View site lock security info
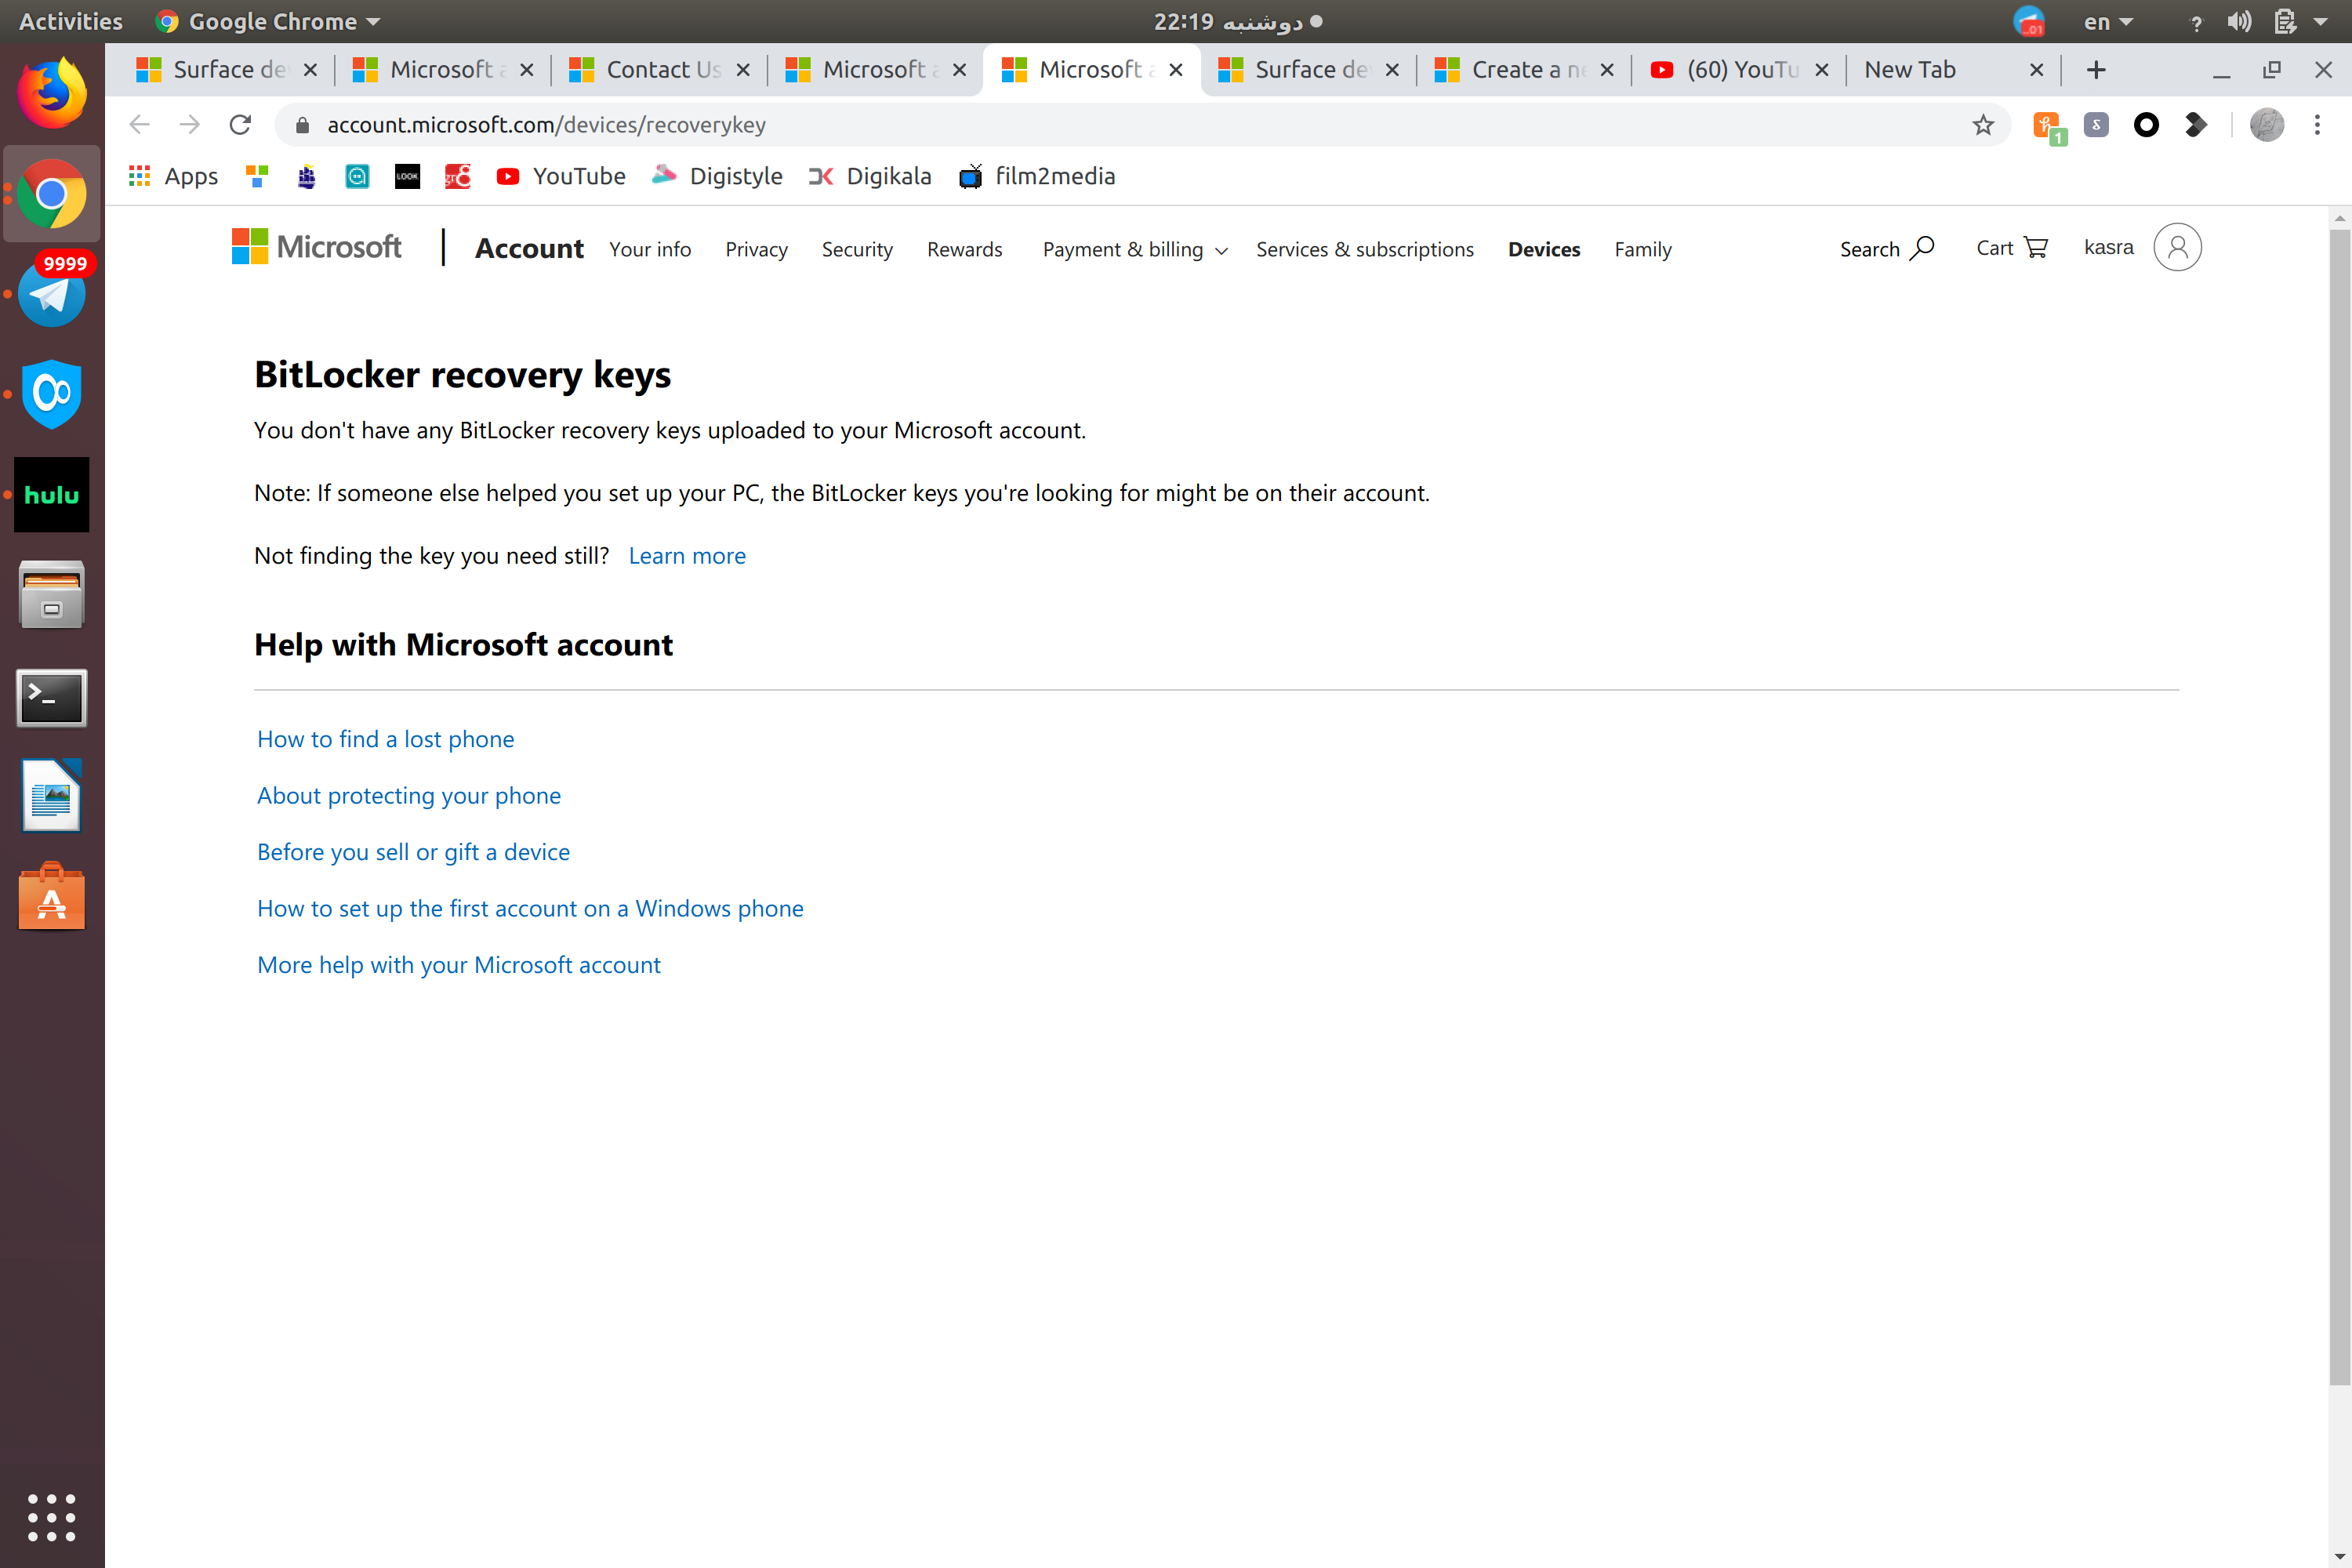 coord(302,124)
